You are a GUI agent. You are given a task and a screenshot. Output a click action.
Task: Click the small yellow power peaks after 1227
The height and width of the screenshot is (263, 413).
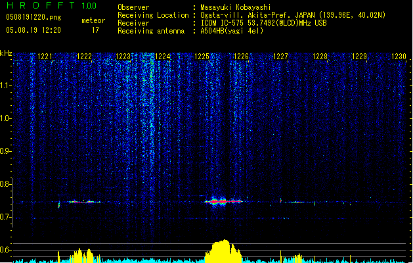pos(297,258)
